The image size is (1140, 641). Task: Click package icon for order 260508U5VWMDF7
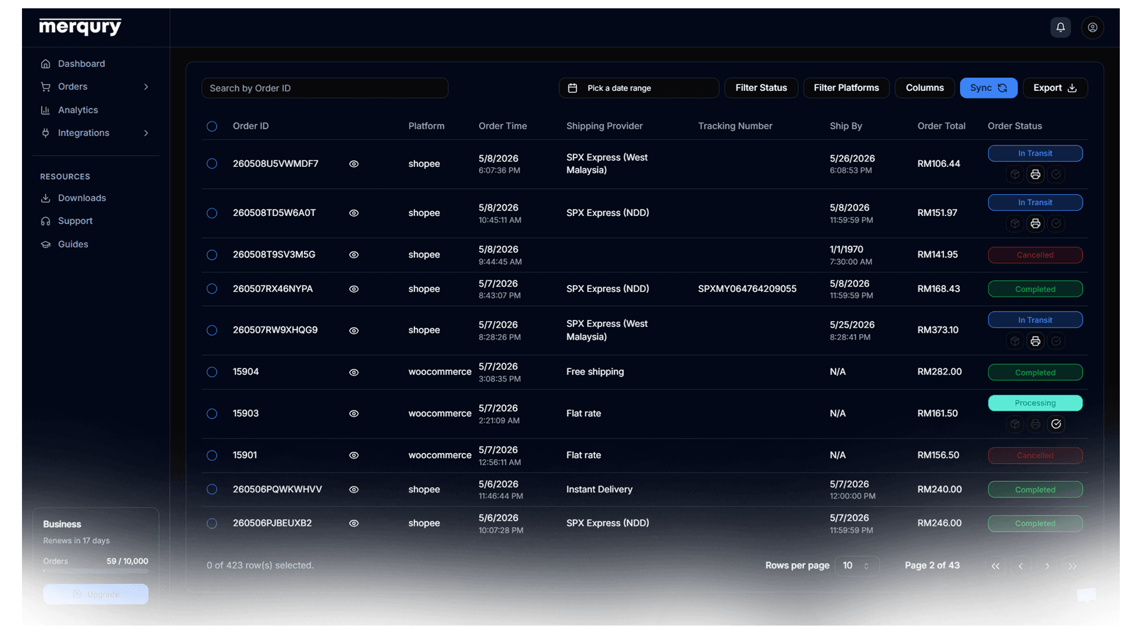click(x=1015, y=174)
